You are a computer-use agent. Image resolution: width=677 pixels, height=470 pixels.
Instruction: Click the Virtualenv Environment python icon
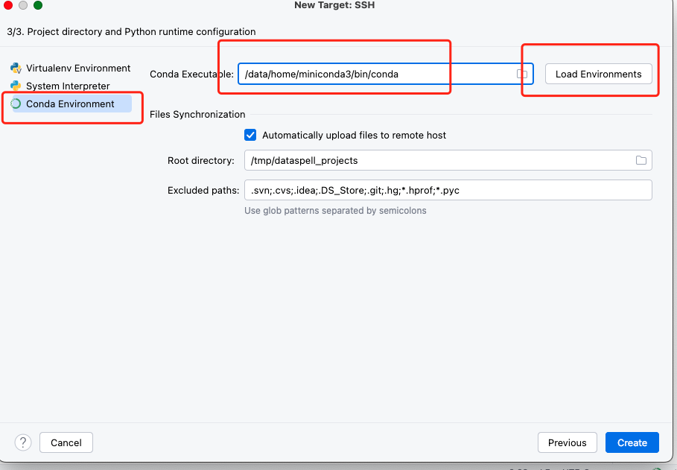click(x=16, y=69)
